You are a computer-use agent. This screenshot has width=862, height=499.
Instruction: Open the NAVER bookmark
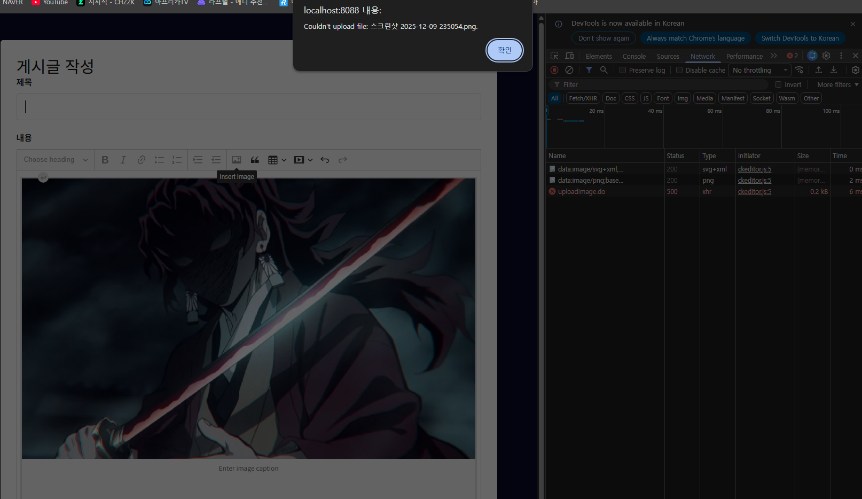(12, 3)
